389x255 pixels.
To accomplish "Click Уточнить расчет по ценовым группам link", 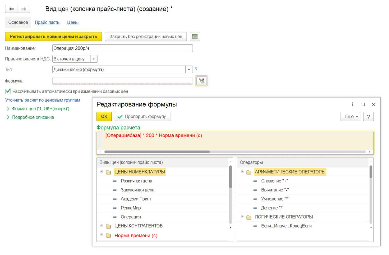I will pyautogui.click(x=43, y=100).
